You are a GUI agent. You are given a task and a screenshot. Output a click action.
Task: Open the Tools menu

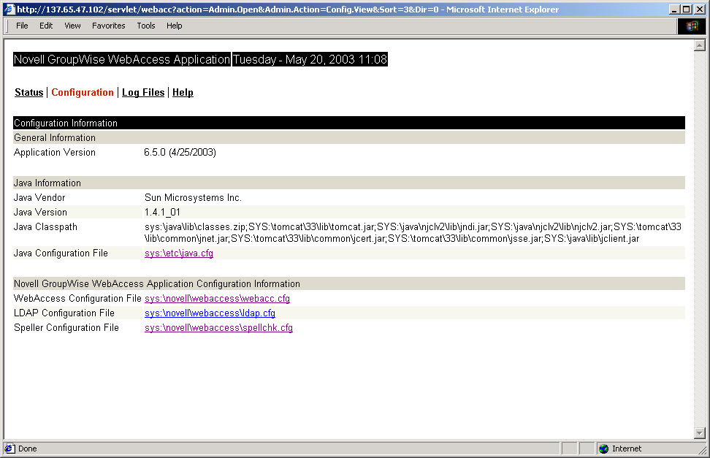pyautogui.click(x=145, y=26)
